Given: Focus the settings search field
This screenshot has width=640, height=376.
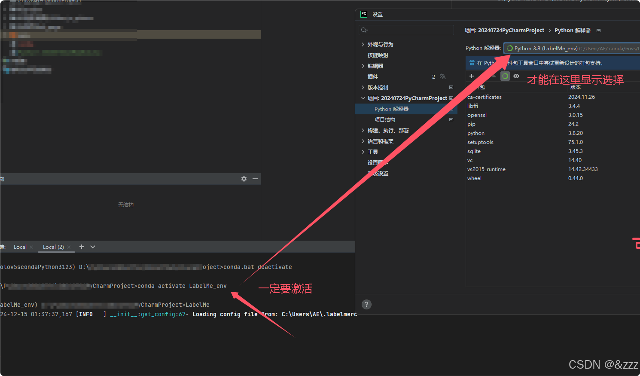Looking at the screenshot, I should tap(406, 30).
